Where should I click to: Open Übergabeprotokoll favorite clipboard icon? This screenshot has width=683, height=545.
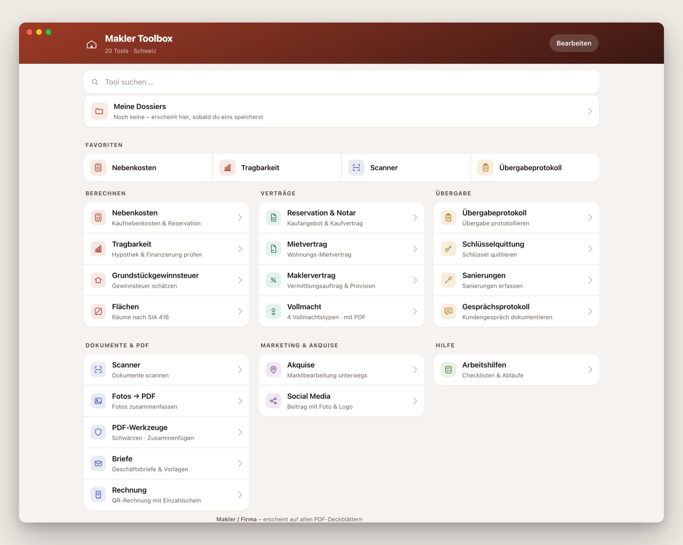pos(485,168)
